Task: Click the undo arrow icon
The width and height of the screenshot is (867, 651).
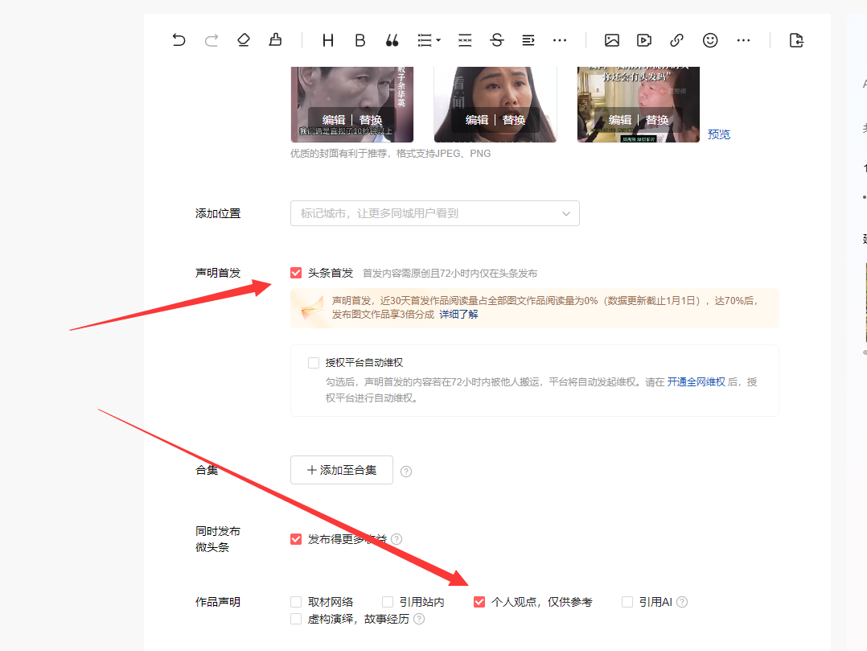Action: 179,39
